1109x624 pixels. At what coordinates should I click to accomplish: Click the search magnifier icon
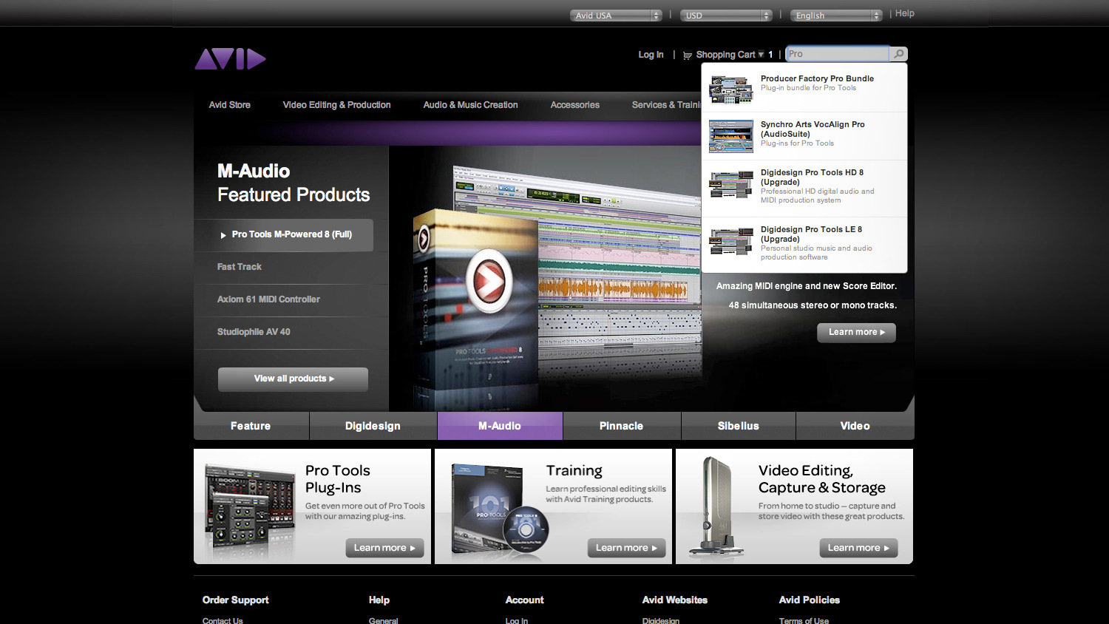pos(898,54)
